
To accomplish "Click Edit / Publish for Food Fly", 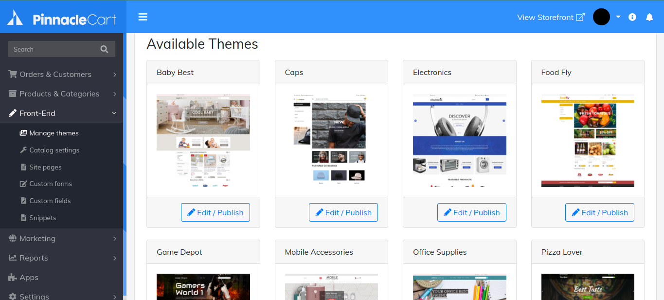I will [600, 212].
